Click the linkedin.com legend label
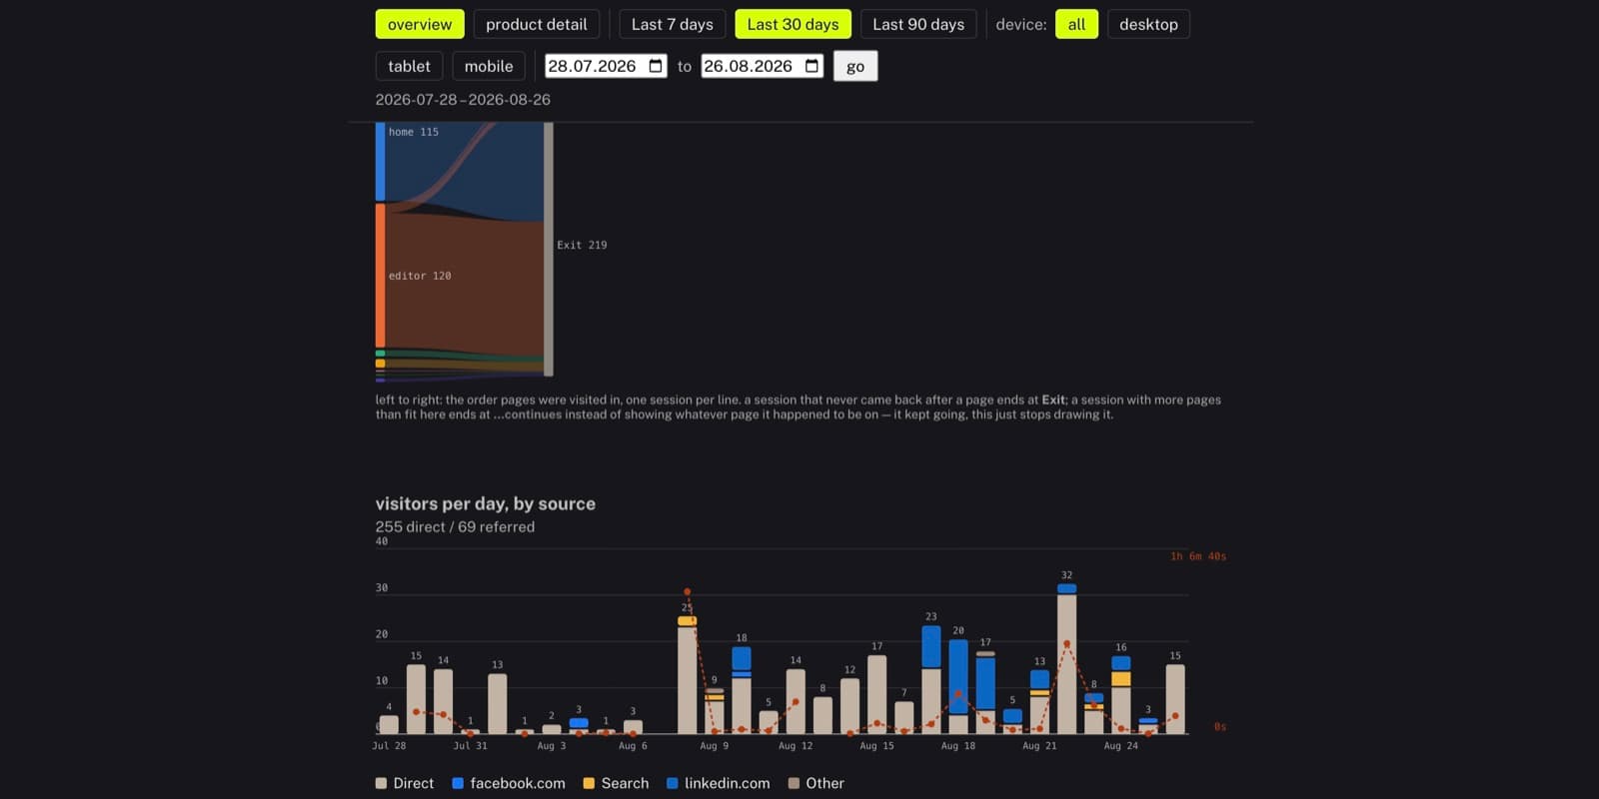 (x=728, y=783)
